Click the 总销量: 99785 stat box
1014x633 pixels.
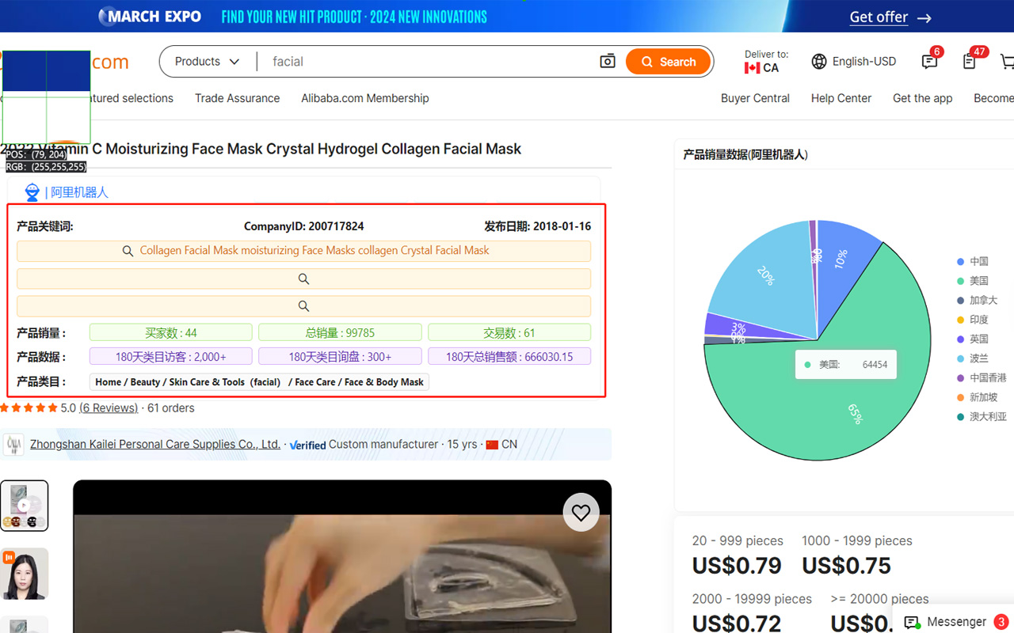click(340, 332)
